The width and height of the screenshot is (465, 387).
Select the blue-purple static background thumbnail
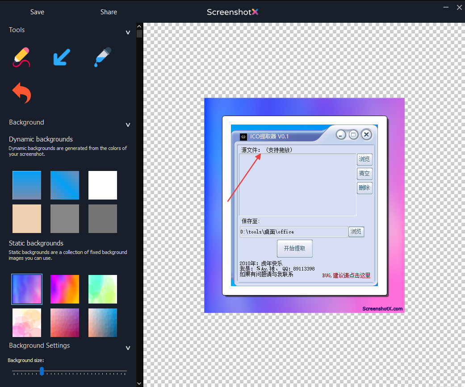pyautogui.click(x=27, y=289)
